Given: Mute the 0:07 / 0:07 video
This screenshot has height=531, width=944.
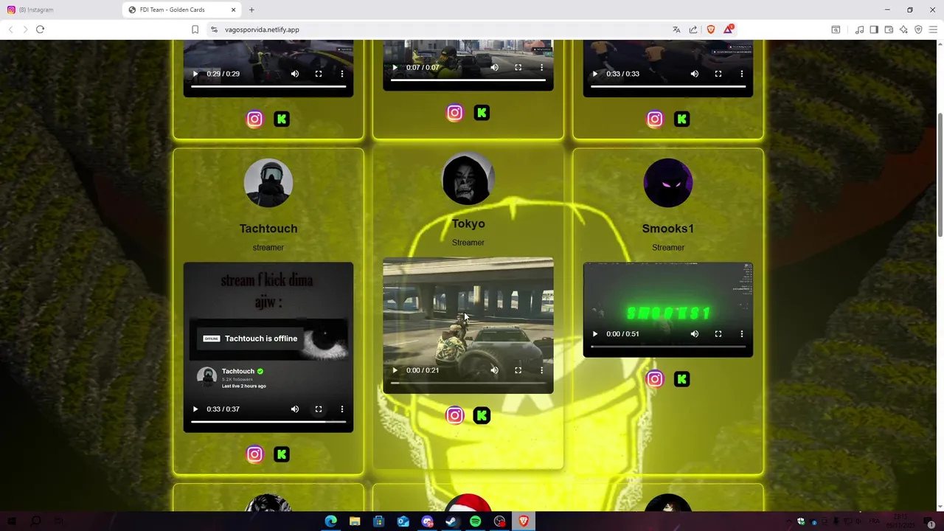Looking at the screenshot, I should coord(495,67).
